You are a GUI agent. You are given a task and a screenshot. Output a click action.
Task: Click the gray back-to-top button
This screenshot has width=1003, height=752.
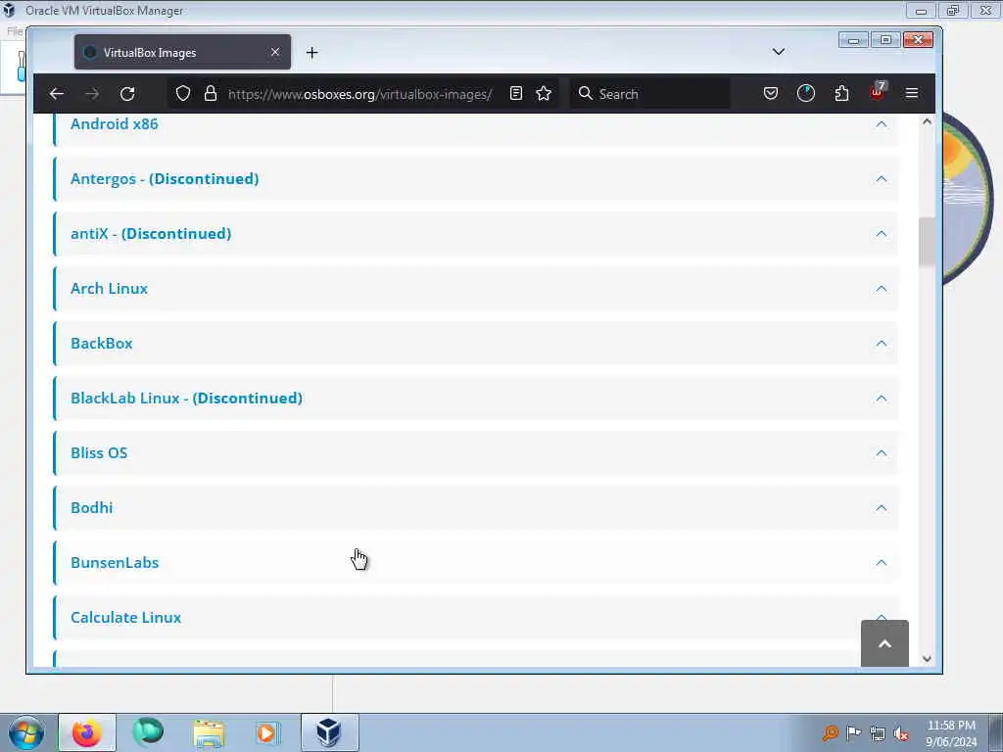point(884,643)
